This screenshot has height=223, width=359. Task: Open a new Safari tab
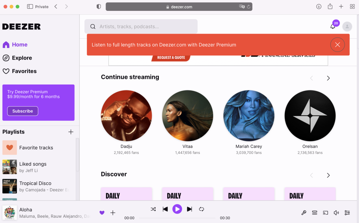pos(341,7)
